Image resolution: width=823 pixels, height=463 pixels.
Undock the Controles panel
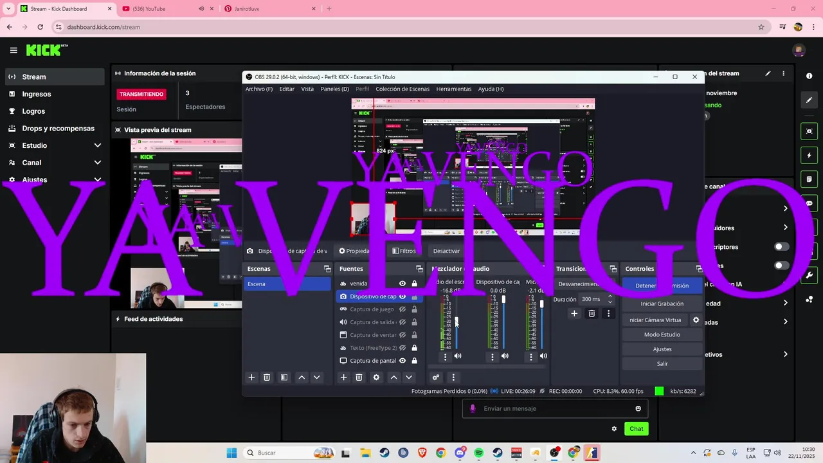click(x=699, y=269)
